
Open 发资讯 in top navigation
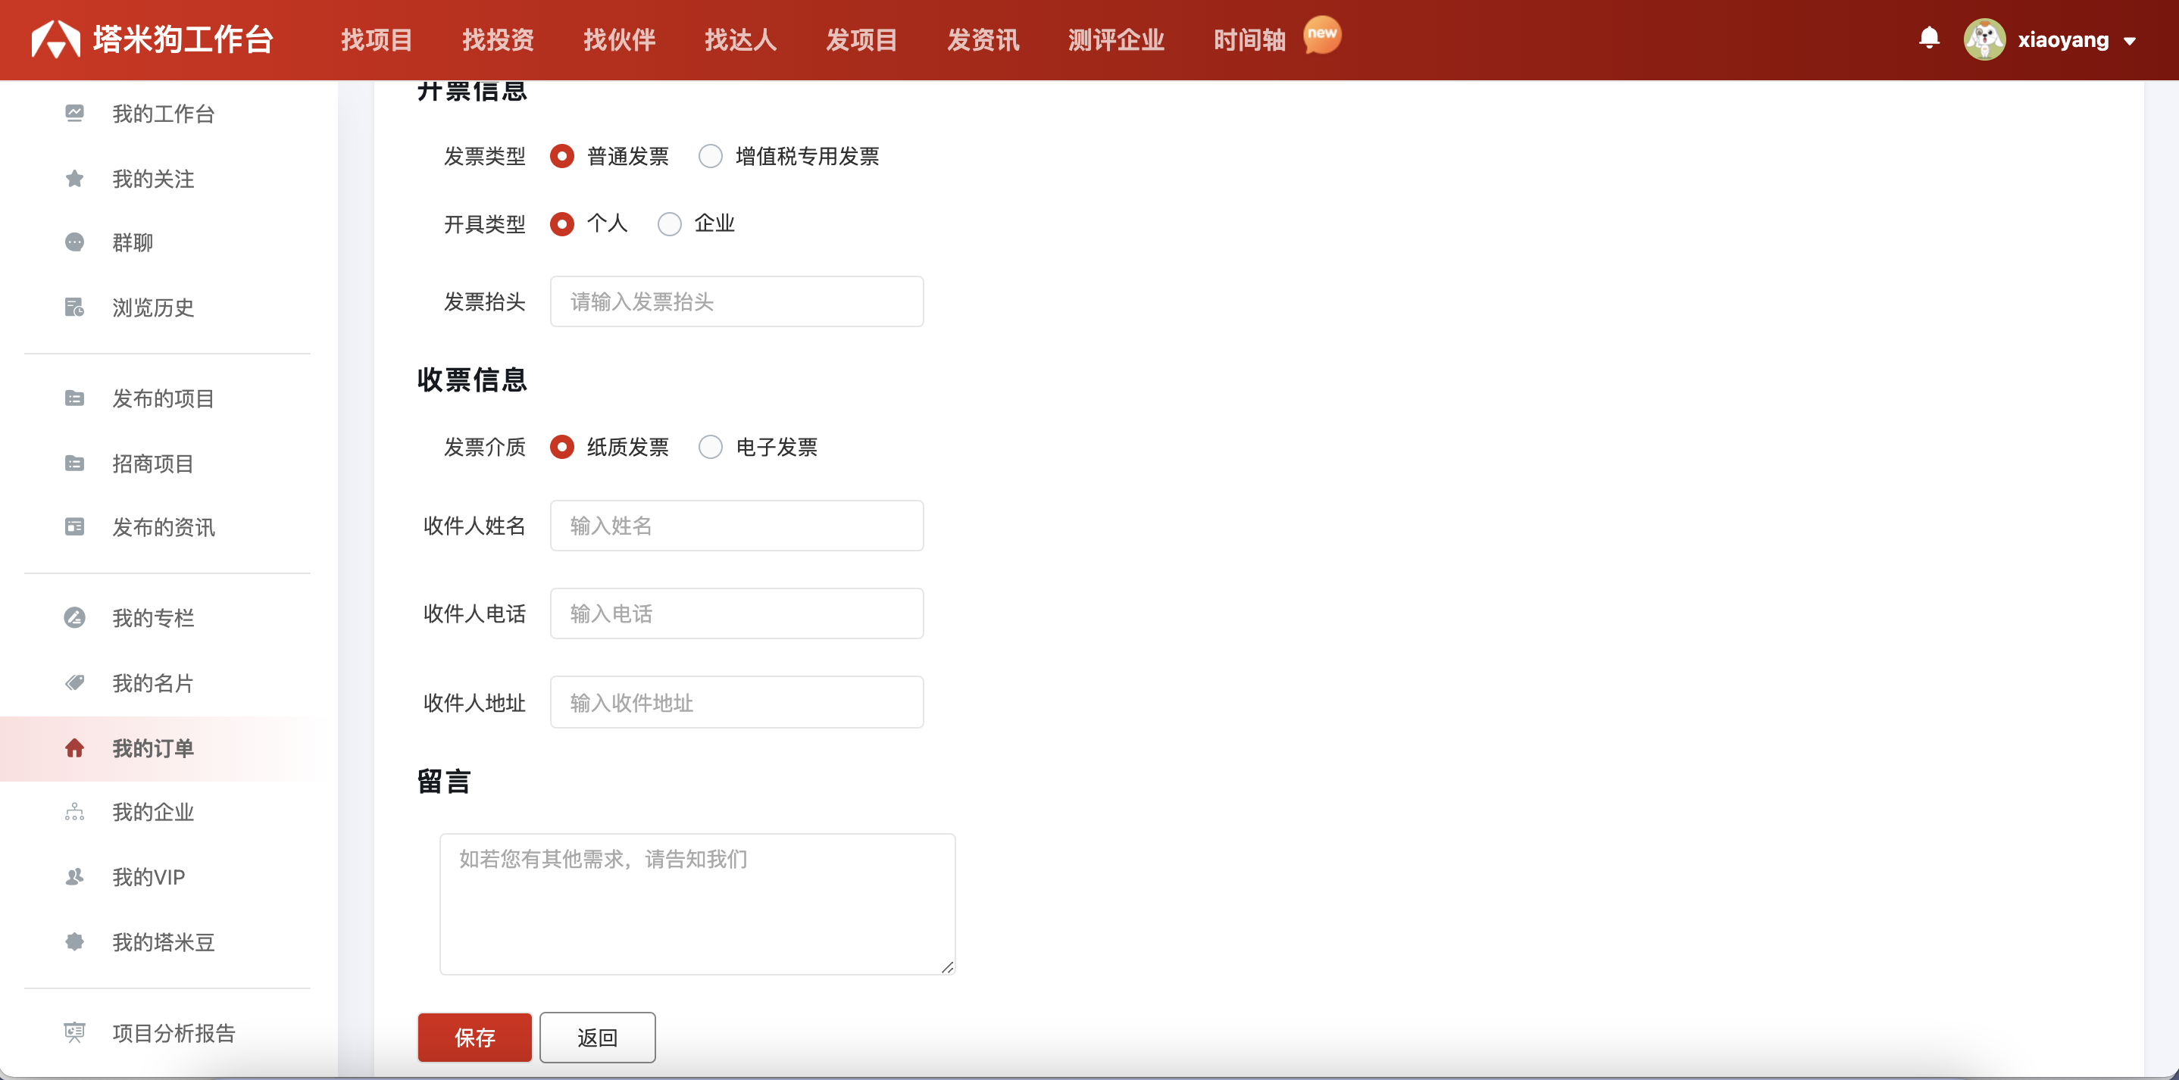tap(983, 39)
